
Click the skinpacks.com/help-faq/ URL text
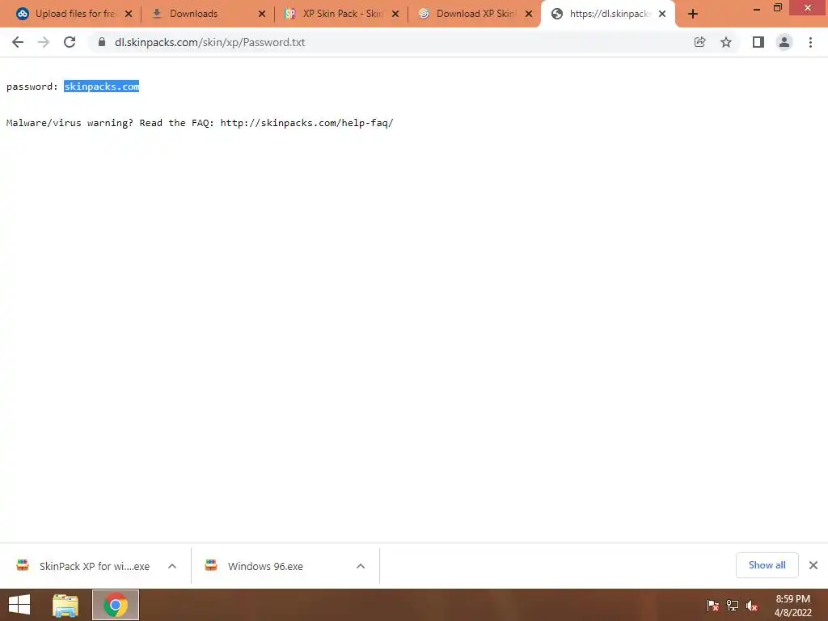coord(306,123)
